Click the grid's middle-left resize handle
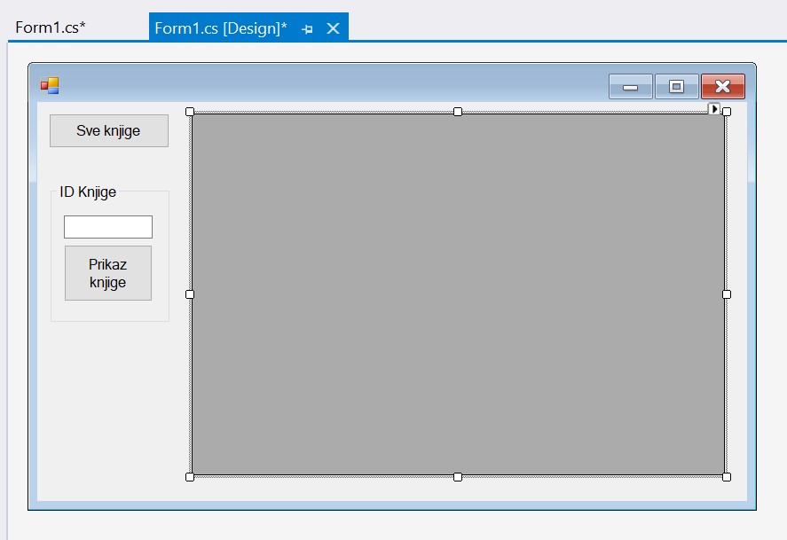 (190, 294)
